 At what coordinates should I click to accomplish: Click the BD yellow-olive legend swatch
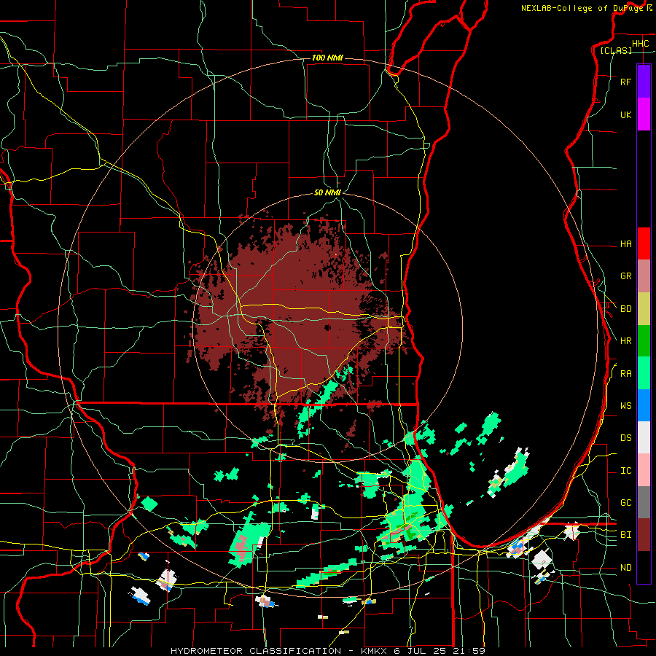[x=644, y=309]
